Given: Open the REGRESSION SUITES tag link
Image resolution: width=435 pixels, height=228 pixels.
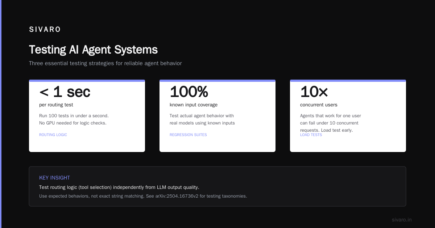Looking at the screenshot, I should click(188, 135).
